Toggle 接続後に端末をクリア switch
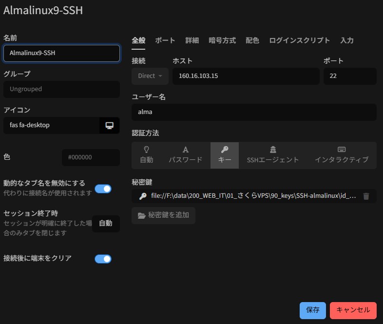 tap(103, 259)
